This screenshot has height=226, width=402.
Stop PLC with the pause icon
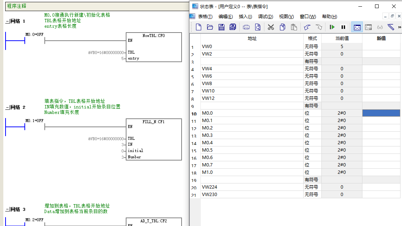[343, 27]
